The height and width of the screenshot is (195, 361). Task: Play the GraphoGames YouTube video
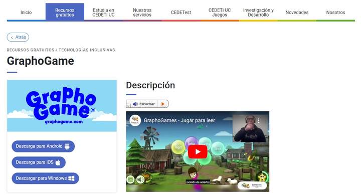tap(198, 152)
